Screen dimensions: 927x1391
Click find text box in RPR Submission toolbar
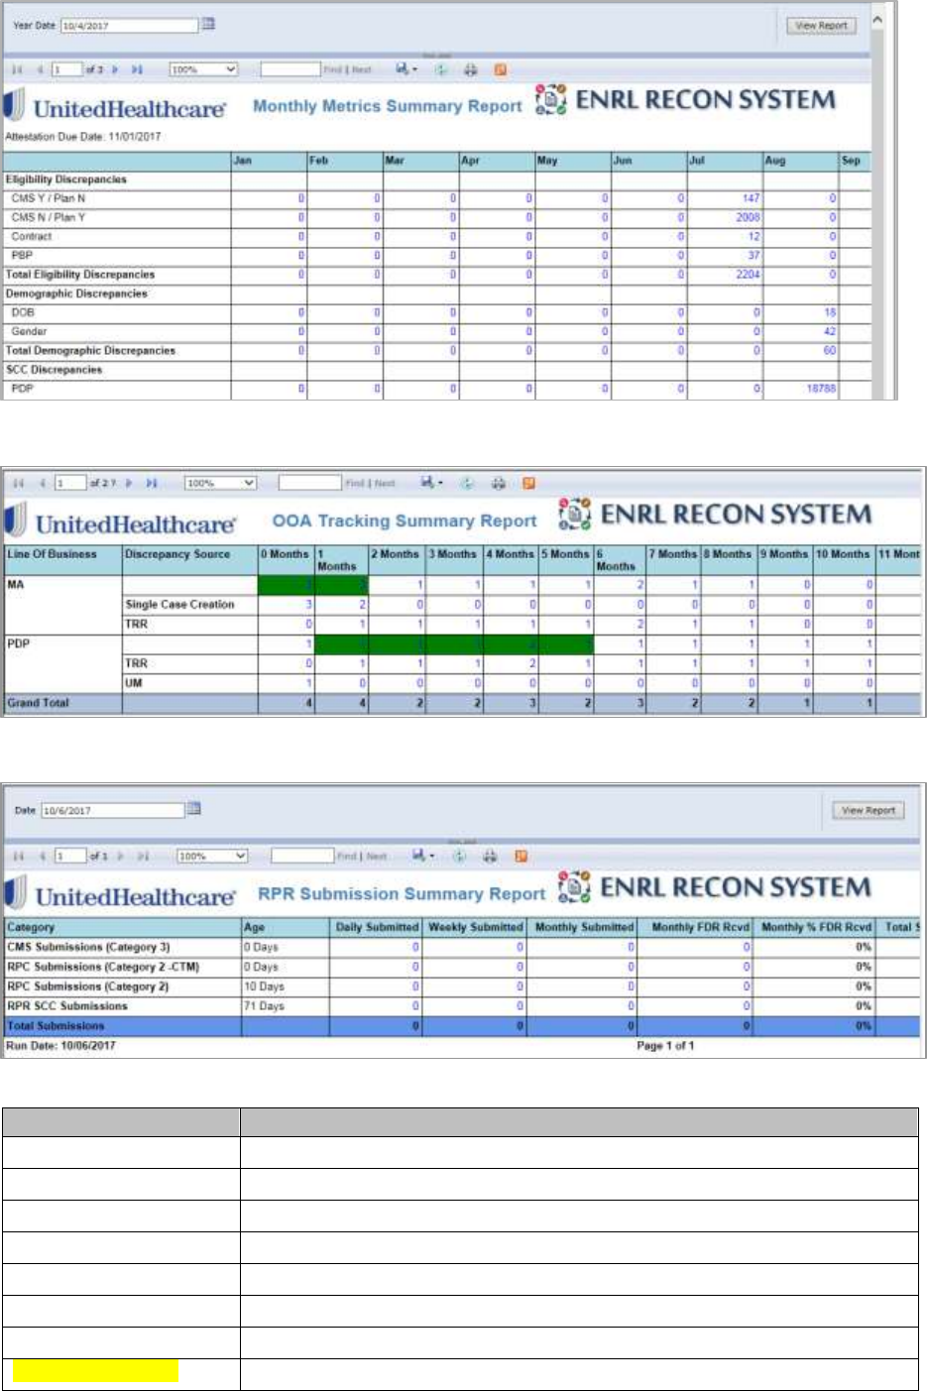click(301, 856)
